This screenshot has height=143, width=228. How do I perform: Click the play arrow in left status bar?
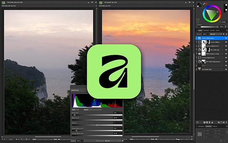(x=16, y=139)
